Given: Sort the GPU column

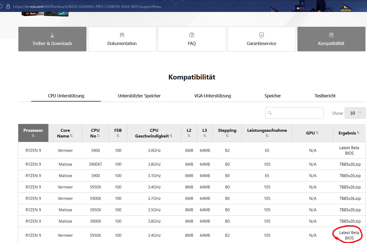Looking at the screenshot, I should point(317,133).
